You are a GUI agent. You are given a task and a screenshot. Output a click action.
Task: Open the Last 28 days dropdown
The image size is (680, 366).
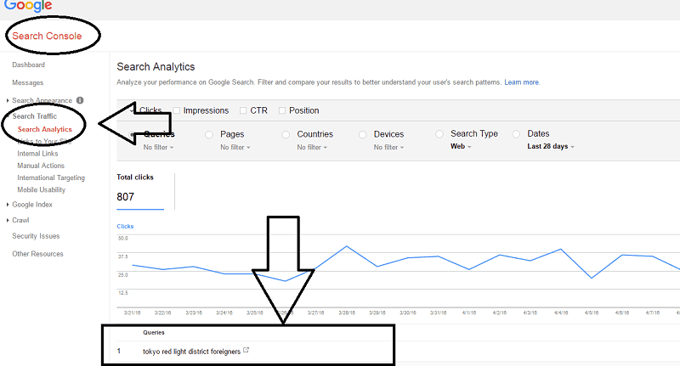coord(551,147)
